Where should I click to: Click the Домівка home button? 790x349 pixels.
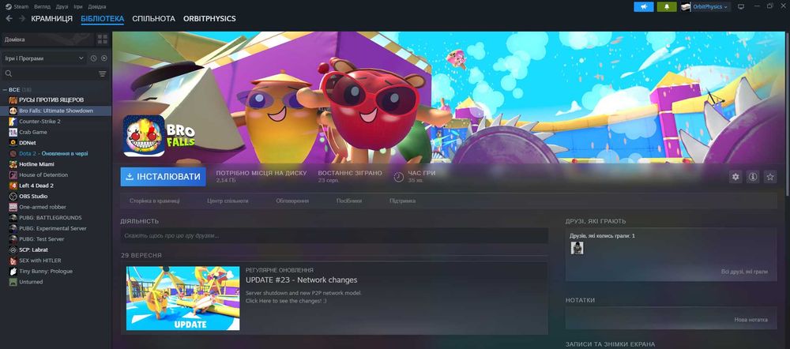(47, 39)
